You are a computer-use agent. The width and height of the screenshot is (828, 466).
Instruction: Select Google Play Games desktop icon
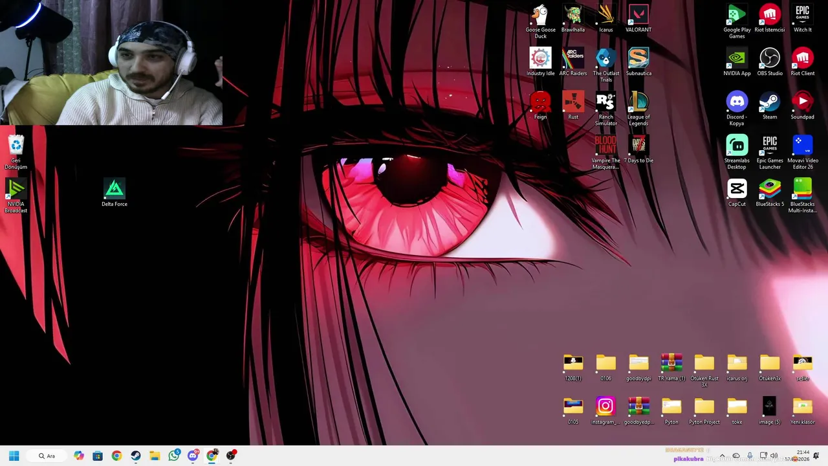pyautogui.click(x=737, y=21)
